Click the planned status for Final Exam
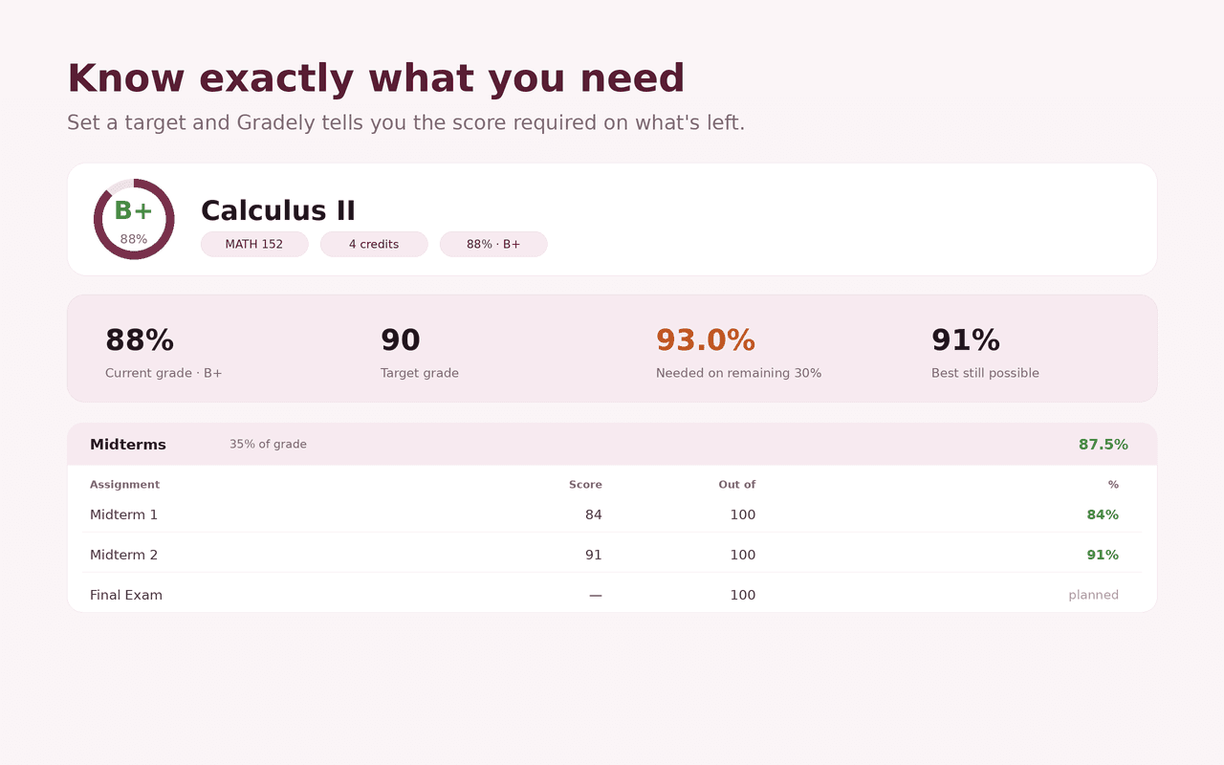1224x765 pixels. (x=1094, y=595)
